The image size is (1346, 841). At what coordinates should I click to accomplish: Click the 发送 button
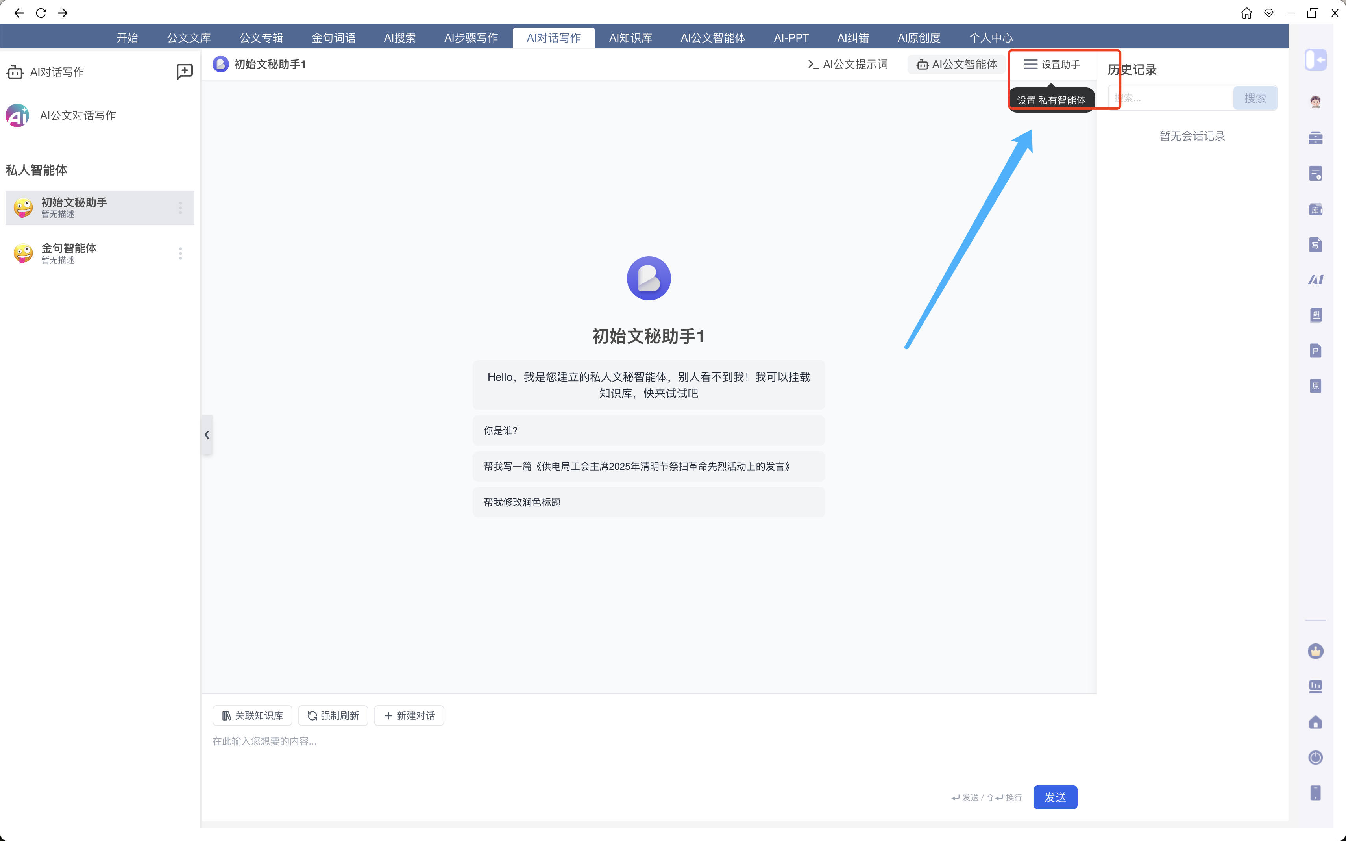(1055, 797)
